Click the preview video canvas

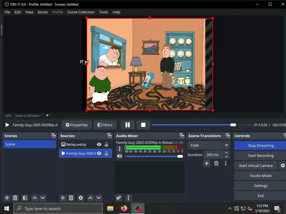[x=150, y=64]
